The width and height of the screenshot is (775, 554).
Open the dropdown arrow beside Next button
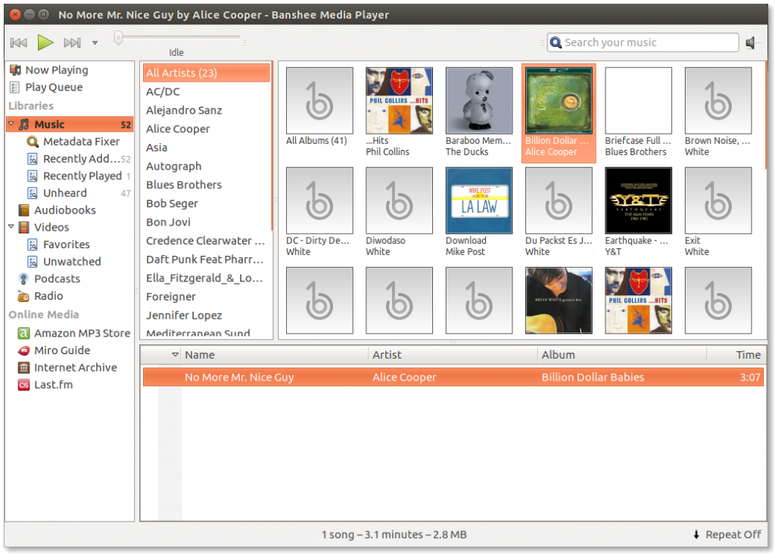point(95,43)
